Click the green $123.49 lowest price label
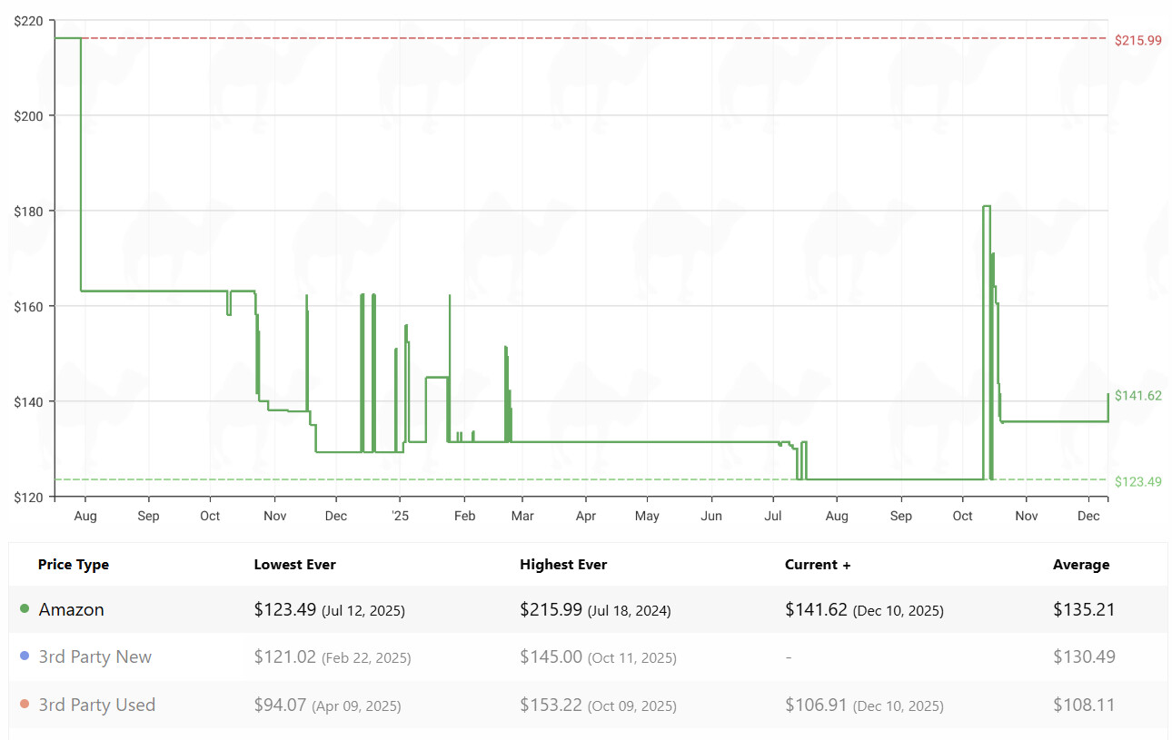Image resolution: width=1172 pixels, height=740 pixels. click(1137, 481)
